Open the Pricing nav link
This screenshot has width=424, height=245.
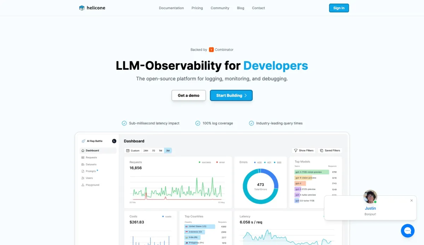click(197, 8)
